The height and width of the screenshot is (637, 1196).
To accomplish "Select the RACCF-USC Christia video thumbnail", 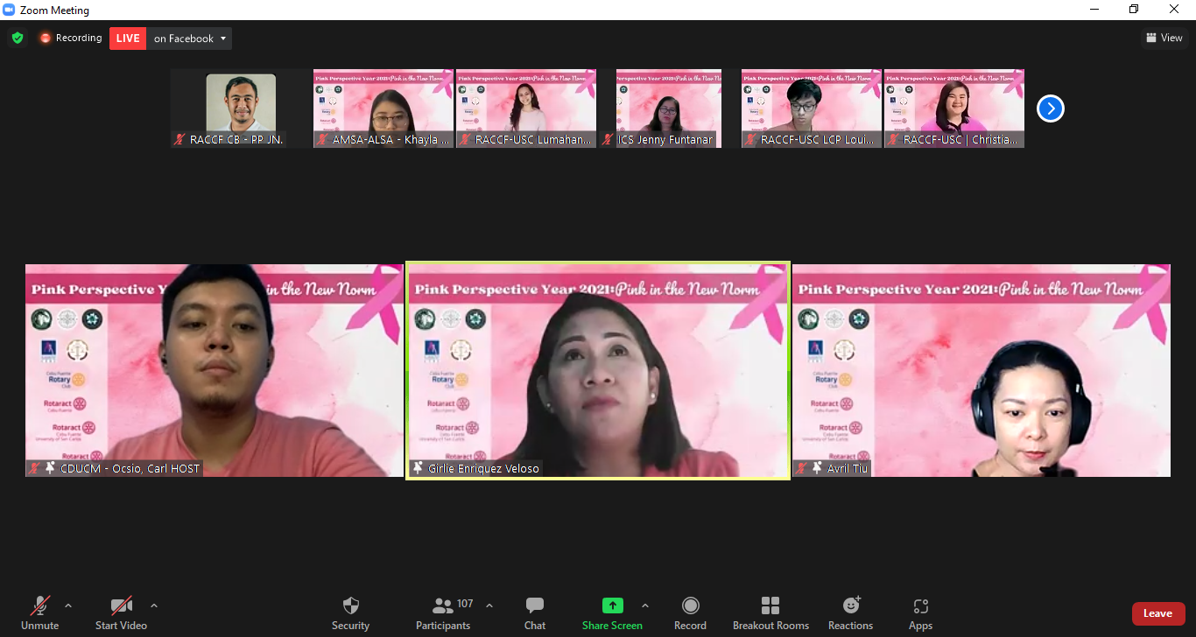I will (954, 108).
